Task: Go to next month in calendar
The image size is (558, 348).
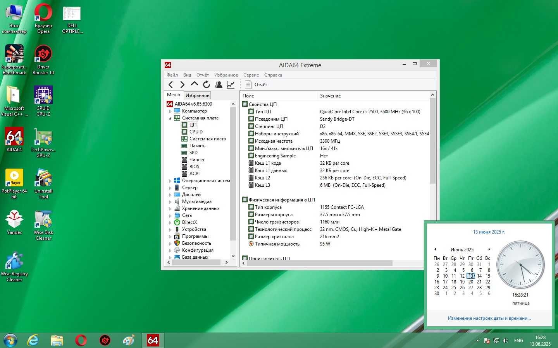Action: pyautogui.click(x=489, y=249)
